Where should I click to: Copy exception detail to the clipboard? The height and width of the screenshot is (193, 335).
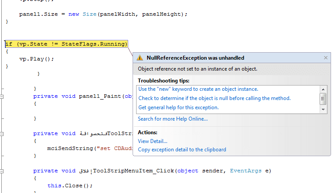click(x=182, y=150)
